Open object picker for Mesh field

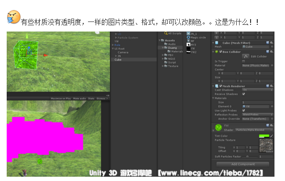point(272,47)
